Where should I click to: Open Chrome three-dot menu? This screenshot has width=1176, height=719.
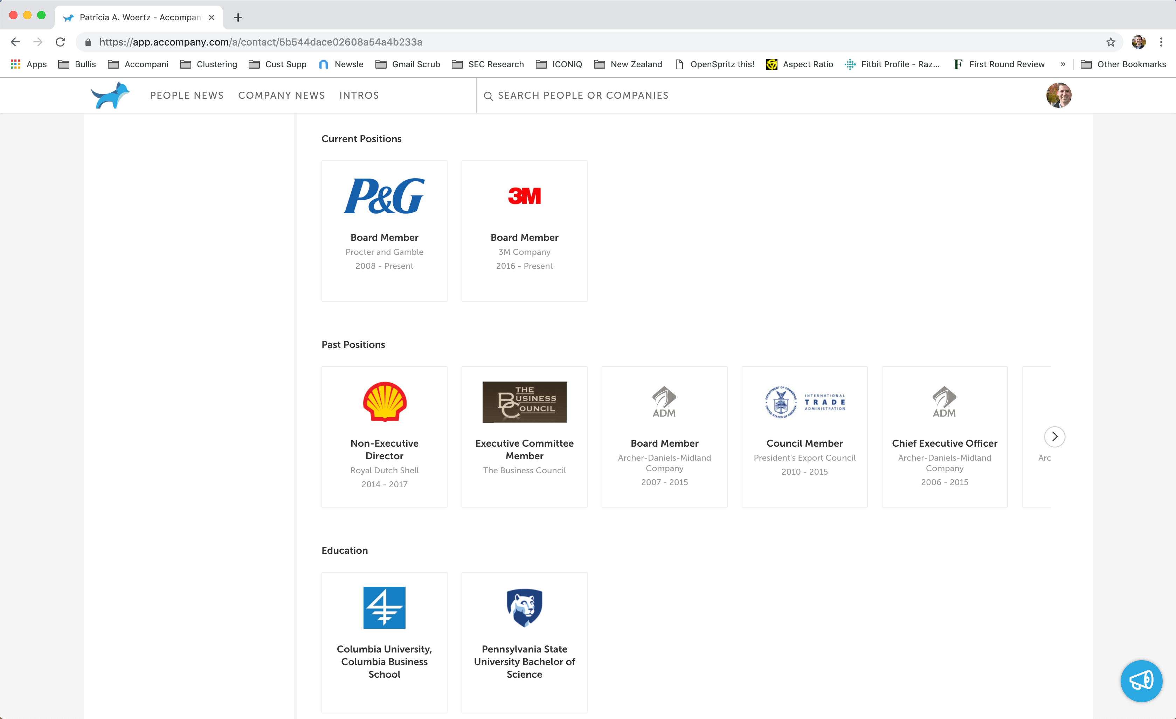point(1161,42)
